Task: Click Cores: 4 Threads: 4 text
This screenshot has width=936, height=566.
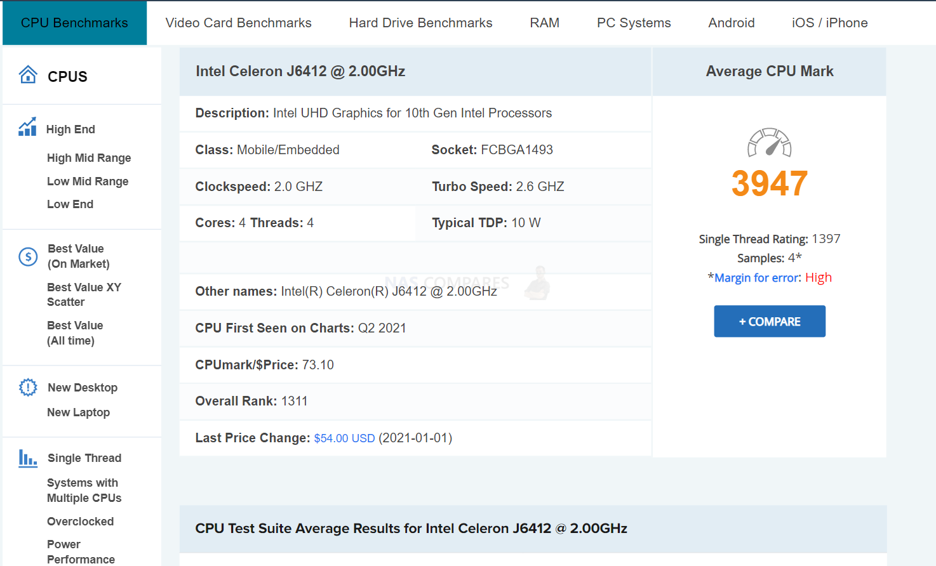Action: click(254, 223)
